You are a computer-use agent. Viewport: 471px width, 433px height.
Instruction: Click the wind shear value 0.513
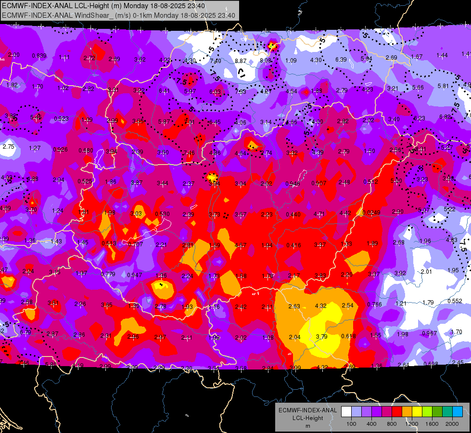[109, 243]
